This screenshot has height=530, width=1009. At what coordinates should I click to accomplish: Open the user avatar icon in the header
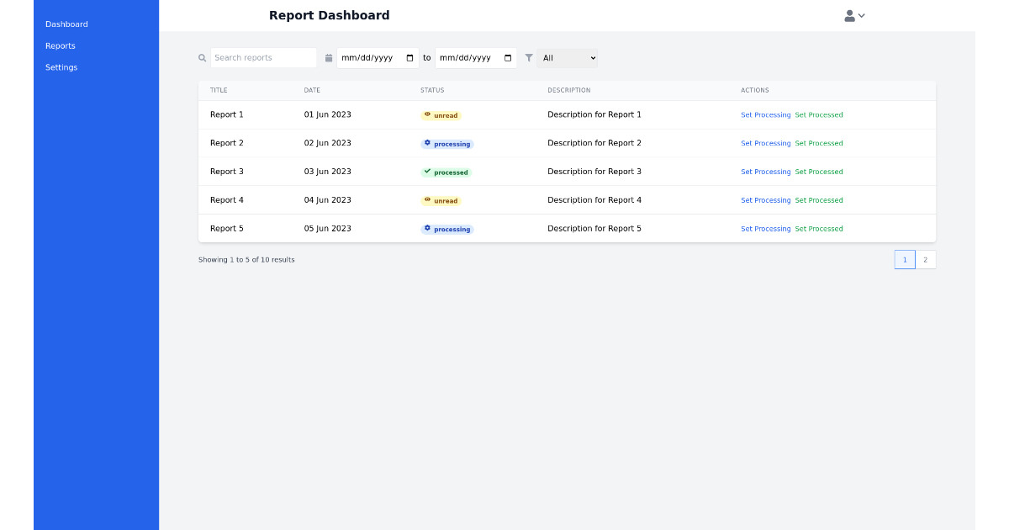tap(849, 14)
